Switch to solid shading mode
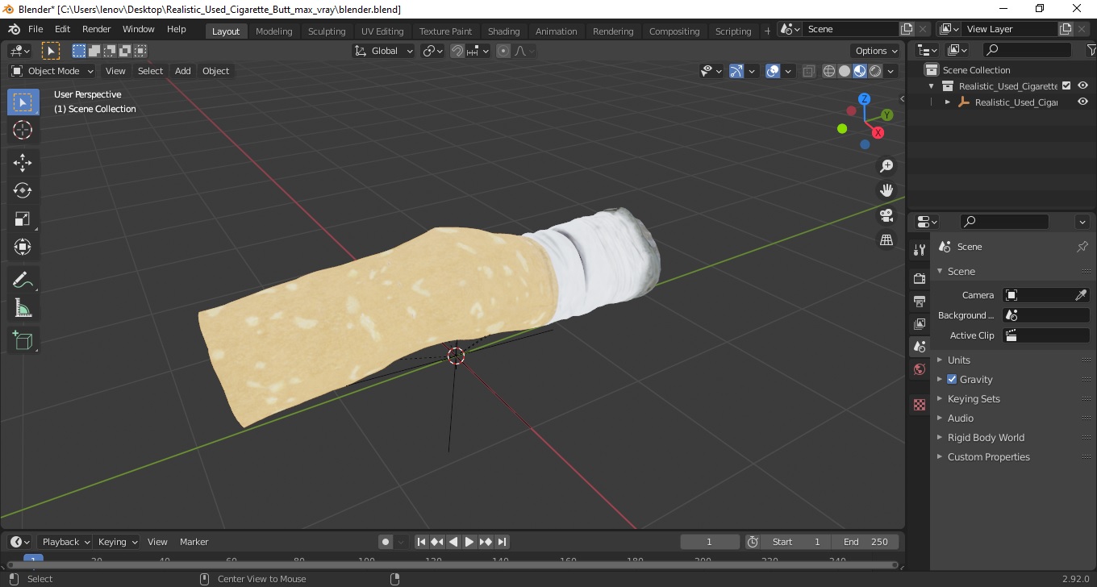1097x587 pixels. coord(845,71)
